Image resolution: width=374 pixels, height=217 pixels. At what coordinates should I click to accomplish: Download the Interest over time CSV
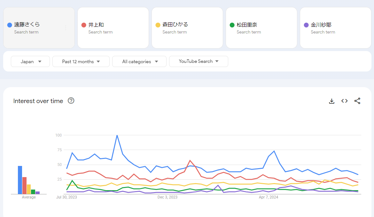(x=331, y=101)
